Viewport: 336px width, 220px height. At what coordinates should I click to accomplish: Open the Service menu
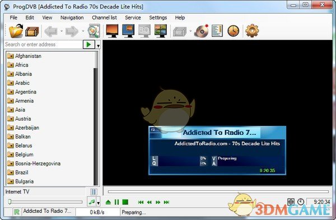(x=133, y=17)
